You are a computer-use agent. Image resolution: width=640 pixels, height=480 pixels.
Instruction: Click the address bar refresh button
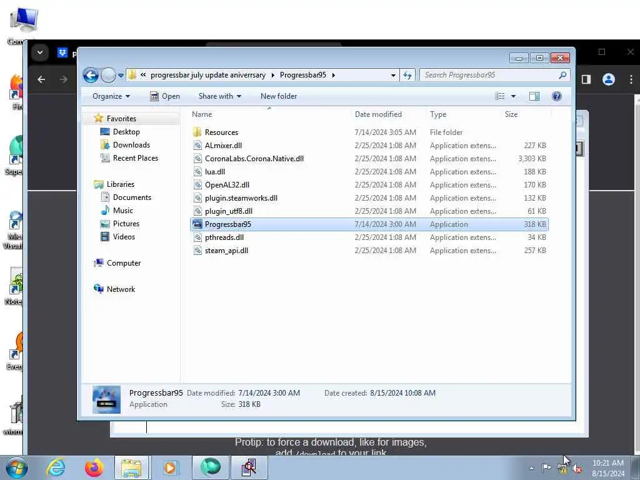coord(407,75)
